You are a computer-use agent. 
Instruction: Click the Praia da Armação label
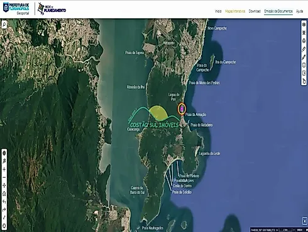(x=195, y=115)
